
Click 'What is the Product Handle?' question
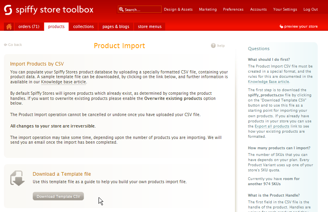point(274,195)
